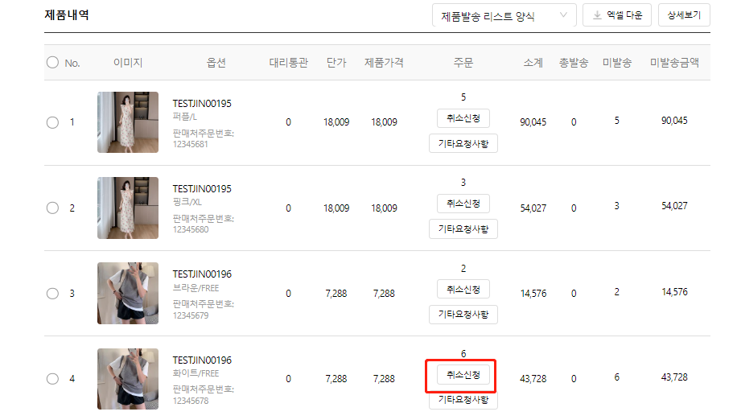Viewport: 737px width, 420px height.
Task: Open product thumbnail for 퍼플/L dress
Action: (x=128, y=122)
